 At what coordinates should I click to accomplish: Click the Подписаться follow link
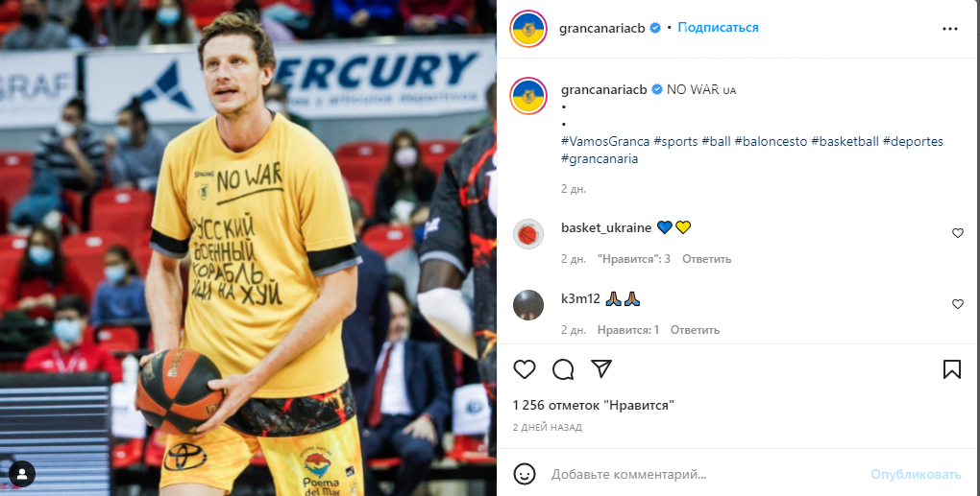(718, 28)
